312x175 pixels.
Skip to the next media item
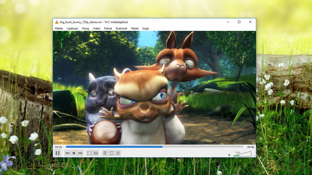point(80,153)
